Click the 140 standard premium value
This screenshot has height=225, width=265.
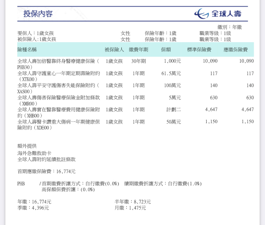(214, 85)
